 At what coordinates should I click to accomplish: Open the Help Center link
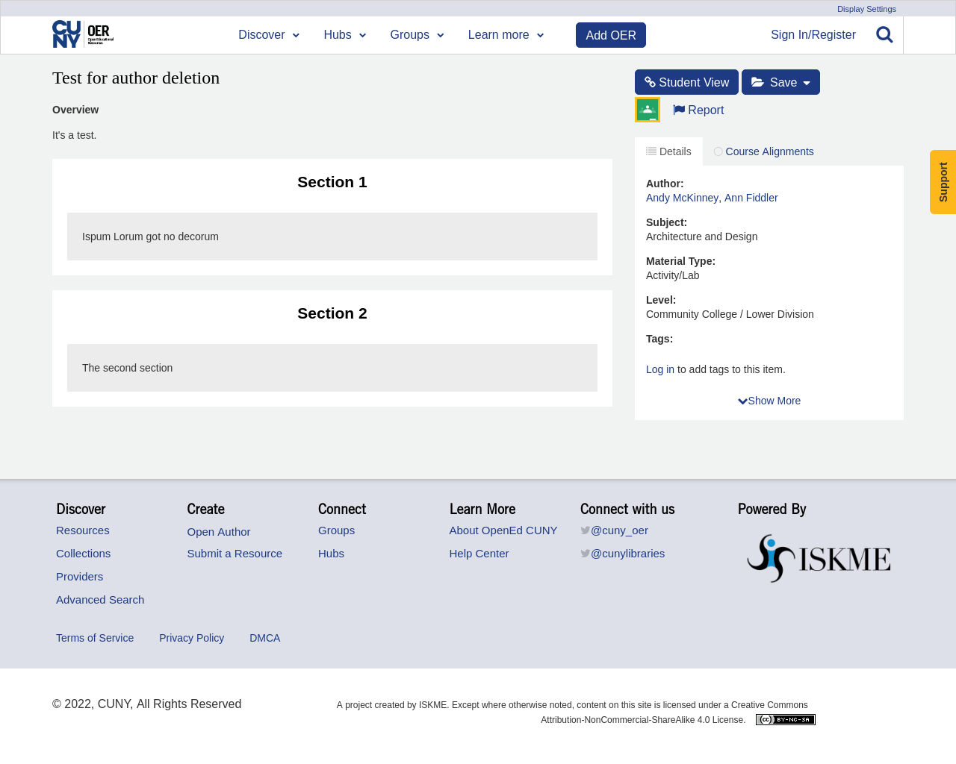point(479,554)
